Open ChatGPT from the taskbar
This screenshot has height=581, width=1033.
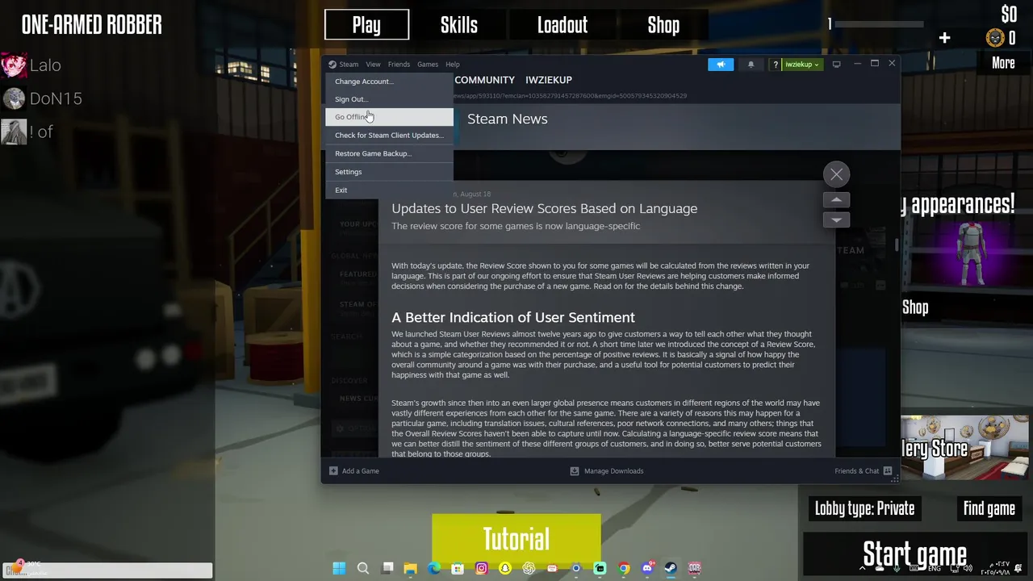pyautogui.click(x=529, y=568)
